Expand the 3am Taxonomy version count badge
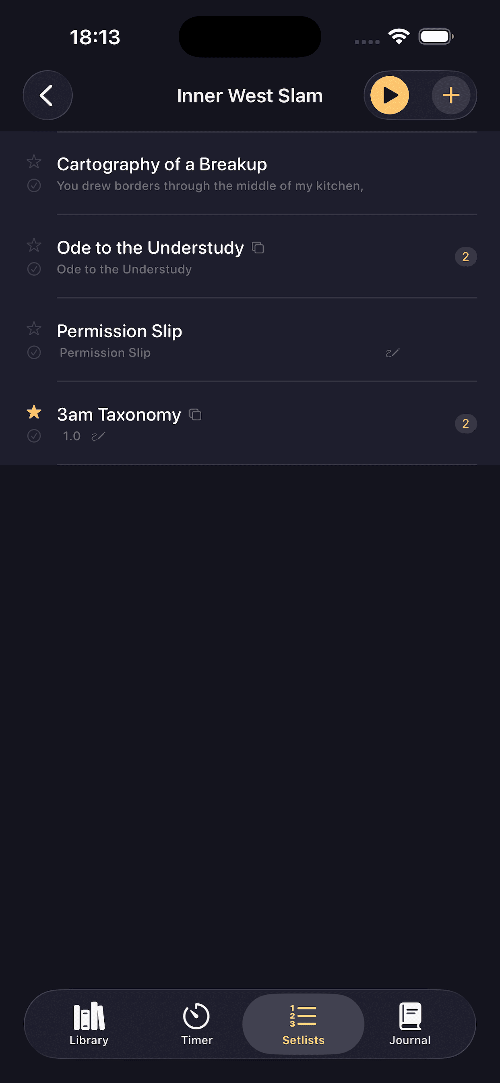This screenshot has height=1083, width=500. [x=465, y=423]
